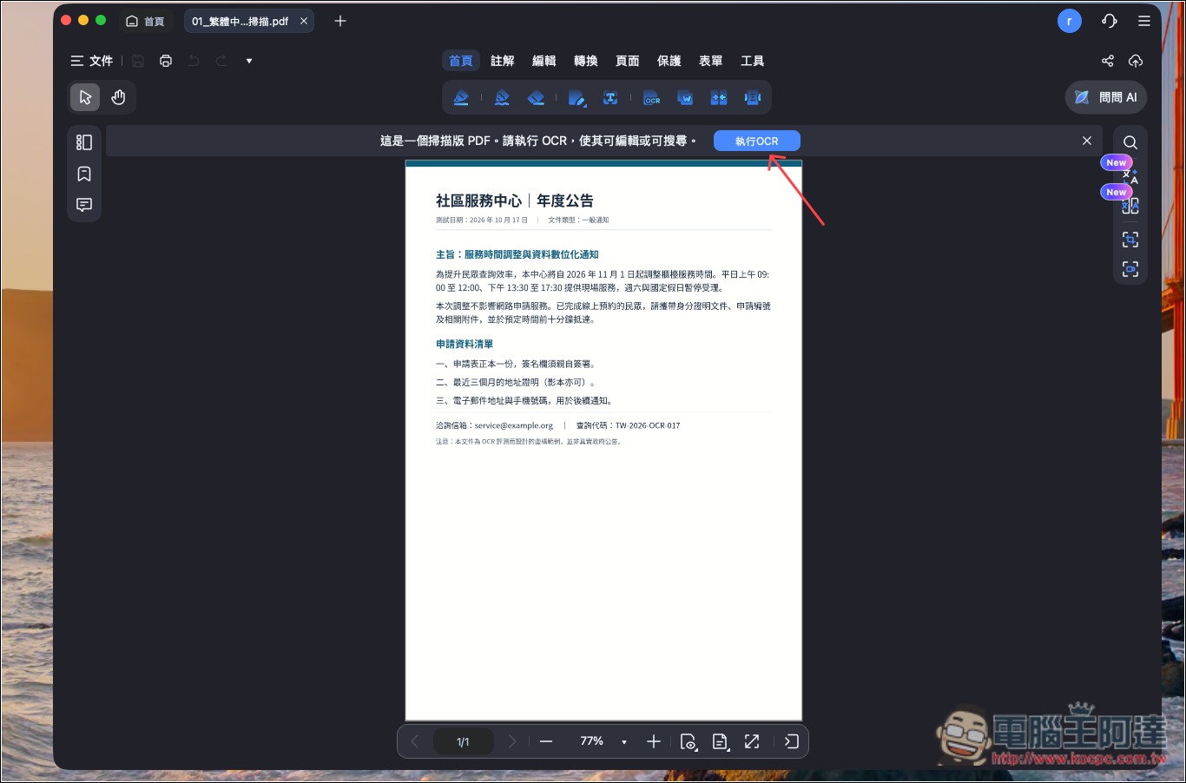Image resolution: width=1186 pixels, height=783 pixels.
Task: Open the thumbnails panel in left sidebar
Action: 84,142
